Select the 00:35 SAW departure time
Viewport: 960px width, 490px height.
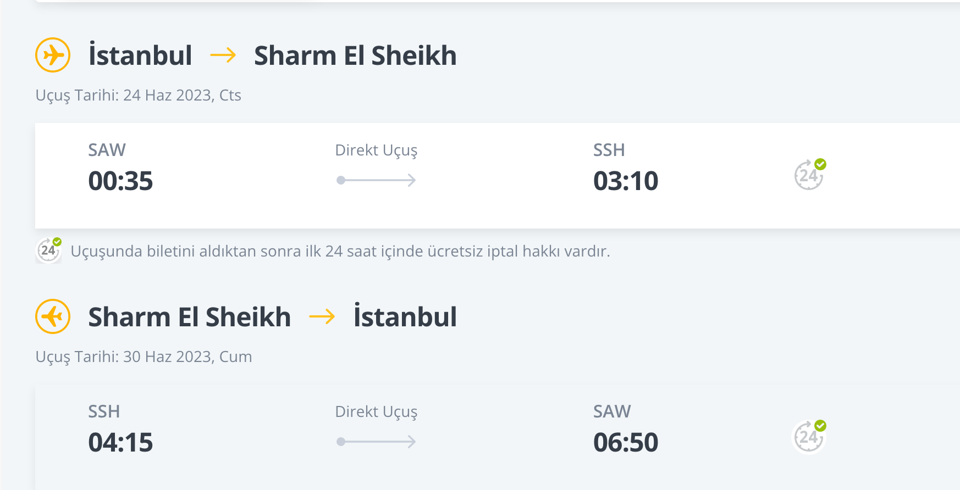[120, 181]
